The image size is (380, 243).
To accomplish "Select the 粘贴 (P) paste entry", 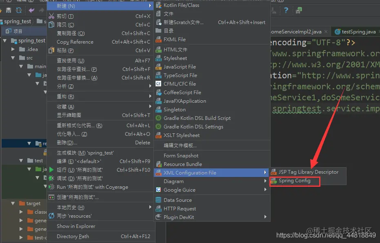I will [x=100, y=50].
